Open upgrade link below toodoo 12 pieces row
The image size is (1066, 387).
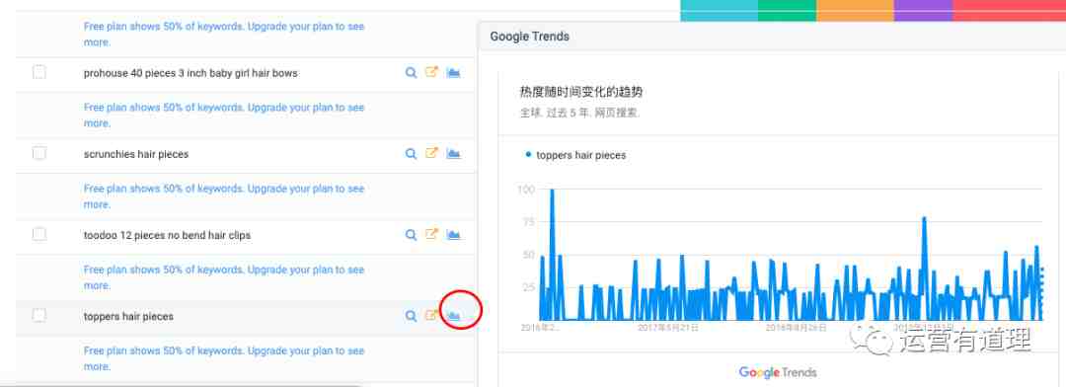click(x=224, y=277)
